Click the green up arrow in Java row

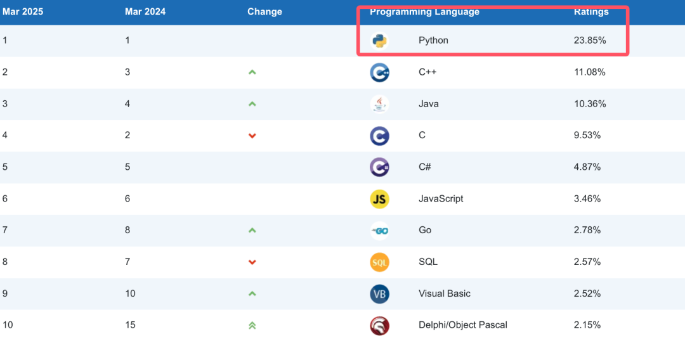(252, 104)
